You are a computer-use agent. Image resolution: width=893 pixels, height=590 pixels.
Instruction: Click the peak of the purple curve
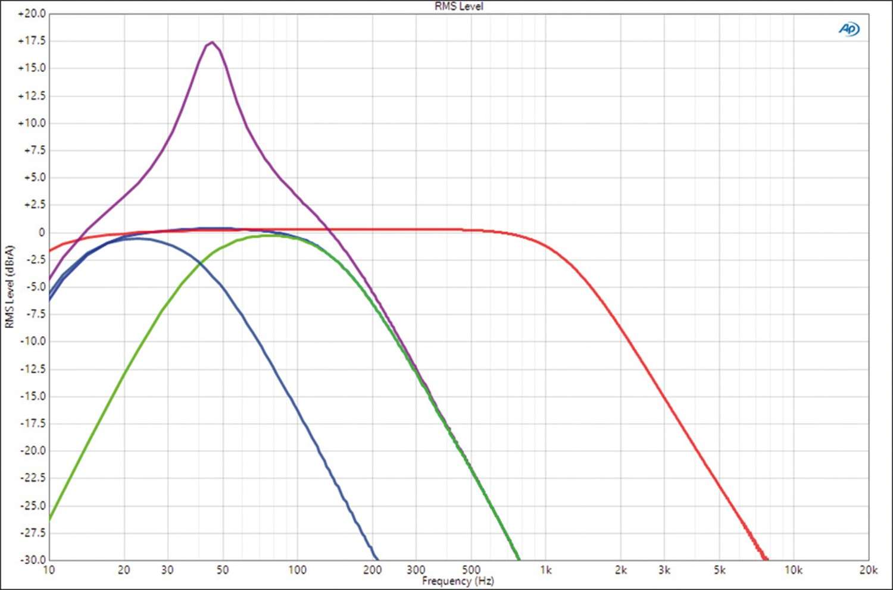[212, 42]
